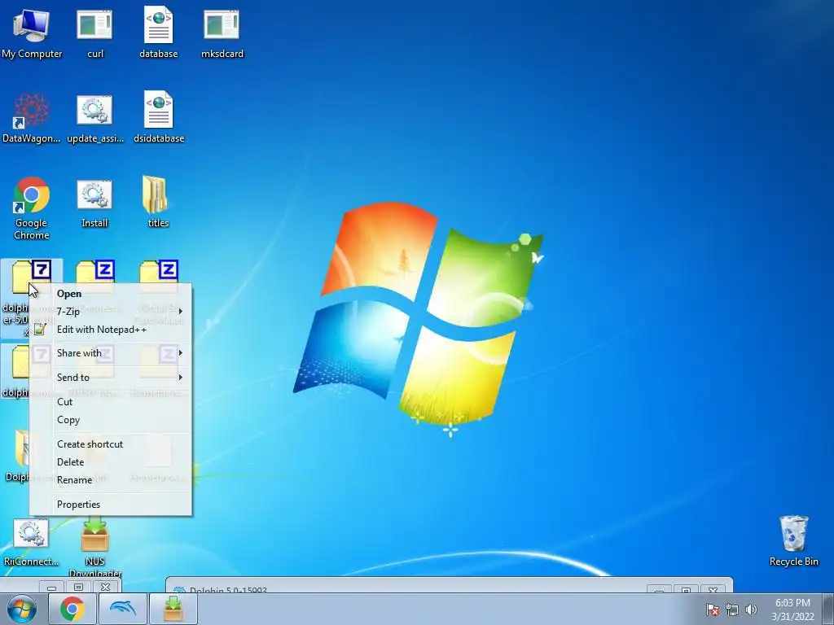Select the dsidatabase document icon

[x=159, y=118]
